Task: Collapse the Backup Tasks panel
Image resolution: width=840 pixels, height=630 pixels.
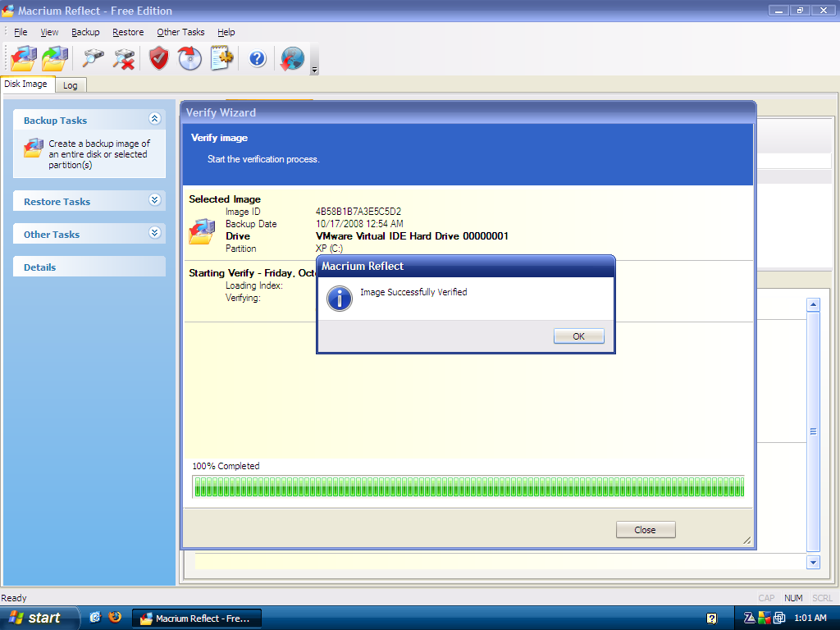Action: [x=155, y=119]
